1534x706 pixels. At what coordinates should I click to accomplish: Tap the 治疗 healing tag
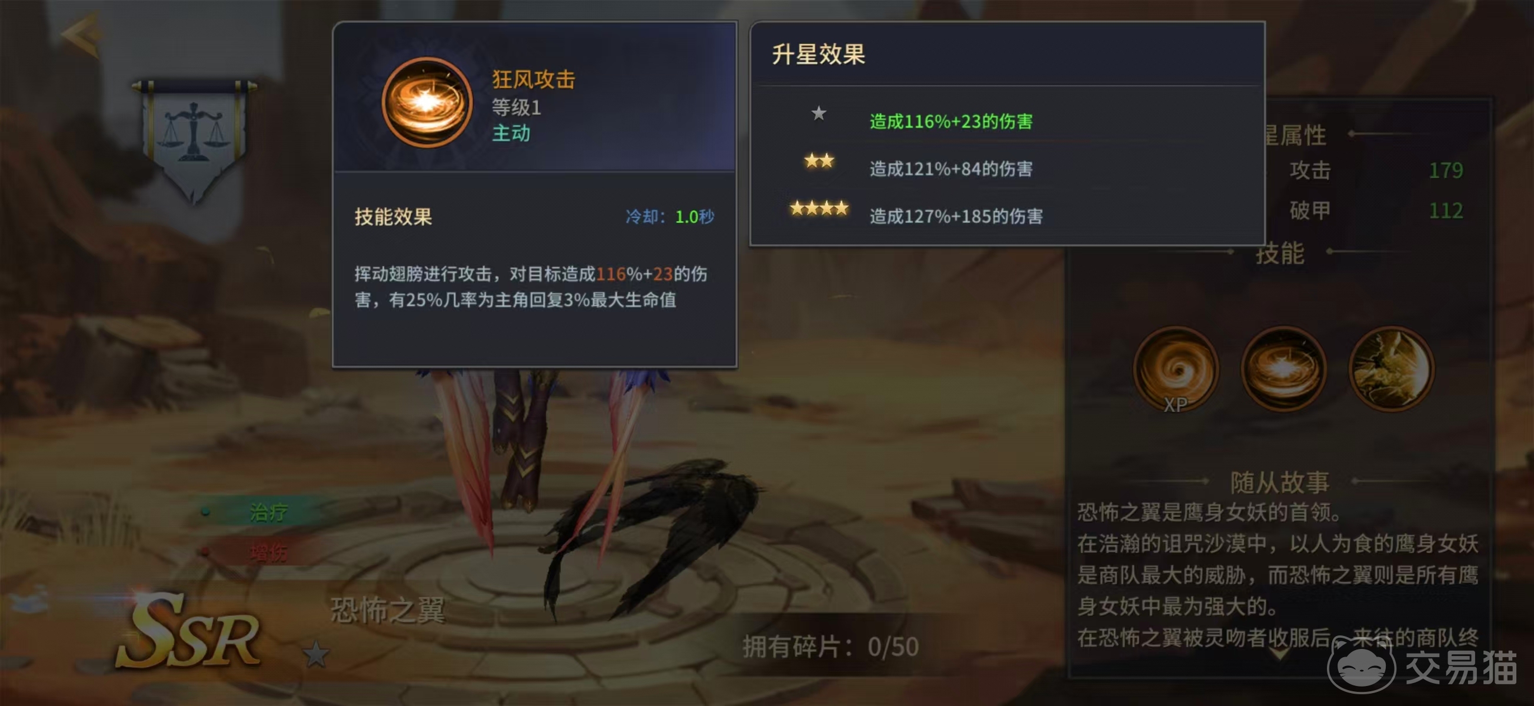tap(268, 512)
